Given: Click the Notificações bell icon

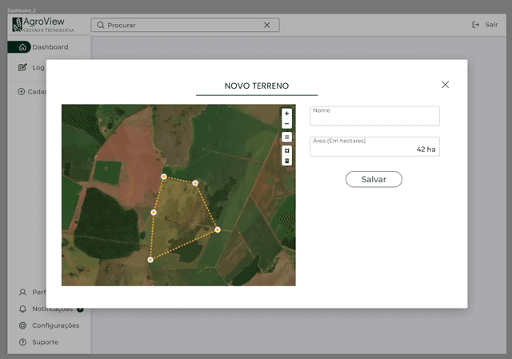Looking at the screenshot, I should (x=22, y=309).
